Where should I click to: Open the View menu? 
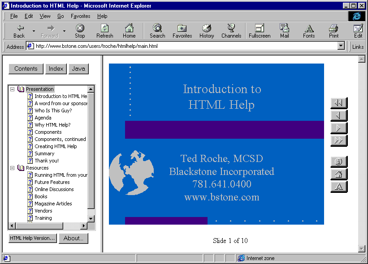coord(45,16)
